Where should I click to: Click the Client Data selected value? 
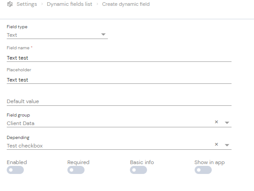pyautogui.click(x=21, y=123)
